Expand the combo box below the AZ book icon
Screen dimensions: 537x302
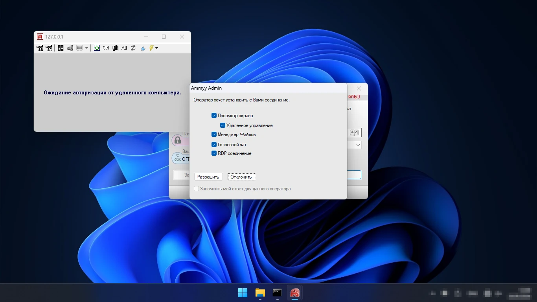(x=358, y=145)
